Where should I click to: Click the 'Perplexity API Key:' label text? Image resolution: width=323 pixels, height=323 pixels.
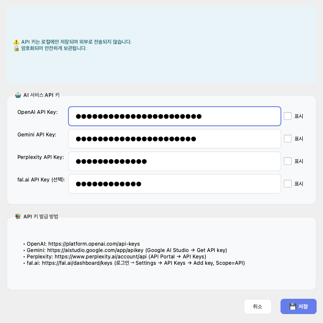[x=41, y=157]
